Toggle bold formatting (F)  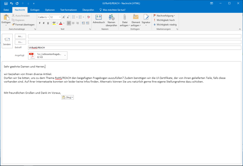coord(39,23)
